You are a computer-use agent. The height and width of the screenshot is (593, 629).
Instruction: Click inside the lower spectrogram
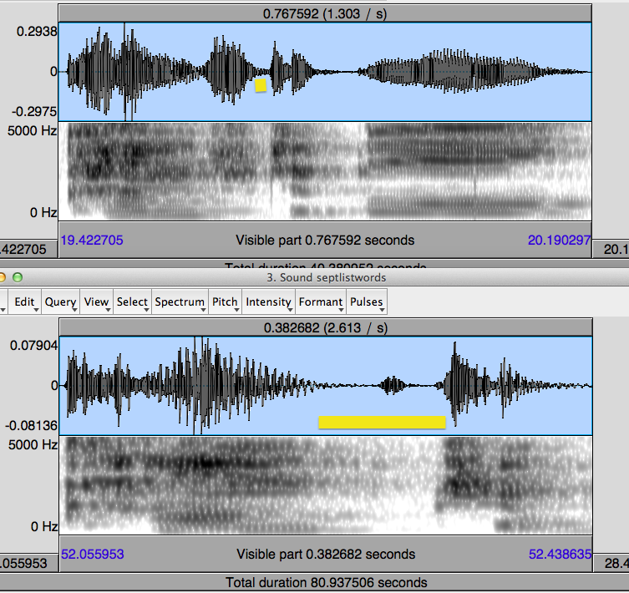coord(326,485)
